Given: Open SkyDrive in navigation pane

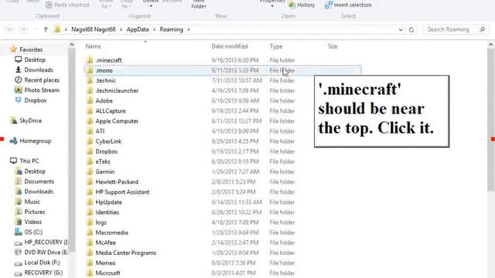Looking at the screenshot, I should point(31,120).
